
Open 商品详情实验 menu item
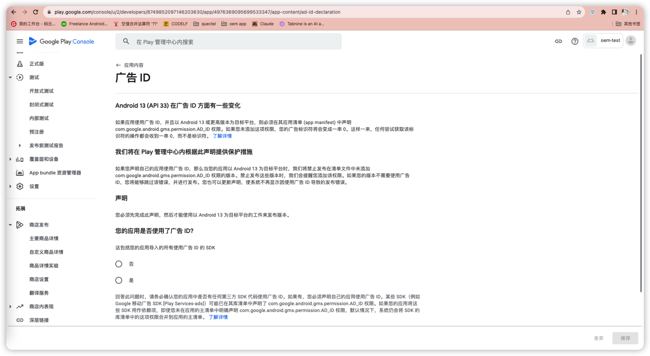[x=44, y=266]
